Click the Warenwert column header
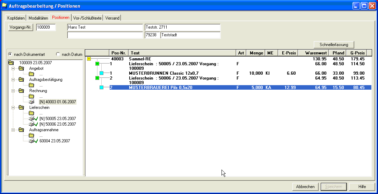Viewport: 378px width, 194px height. click(x=313, y=53)
